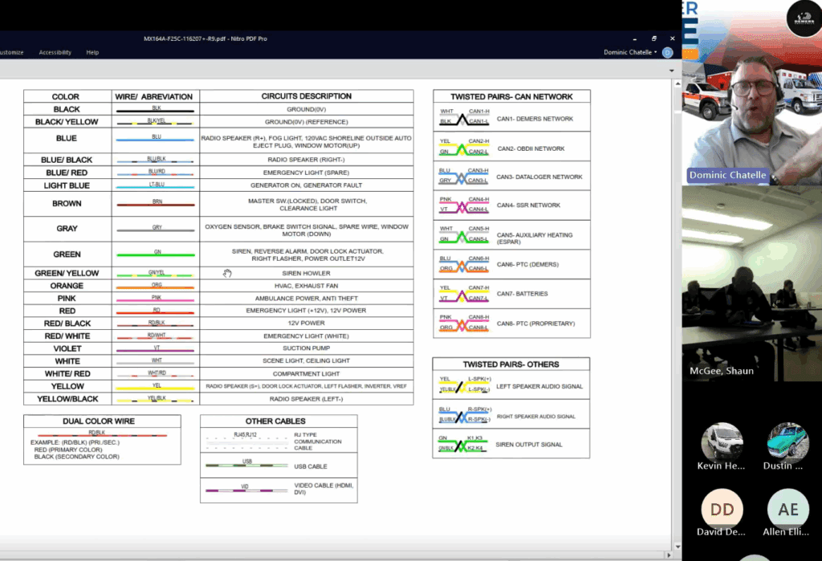Click the TWISTED PAIRS- OTHERS heading
The height and width of the screenshot is (561, 822).
tap(511, 364)
